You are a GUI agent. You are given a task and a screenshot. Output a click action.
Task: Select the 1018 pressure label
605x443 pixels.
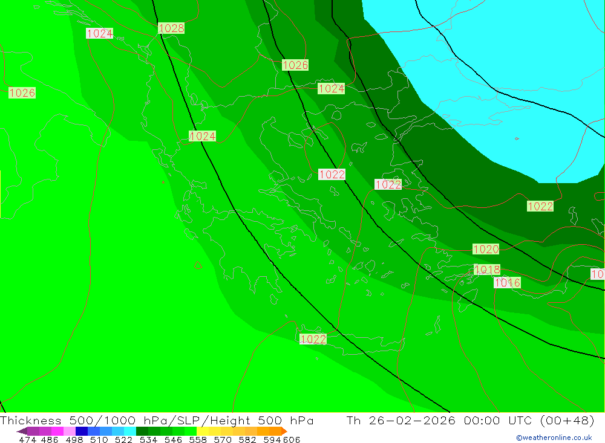click(x=487, y=270)
